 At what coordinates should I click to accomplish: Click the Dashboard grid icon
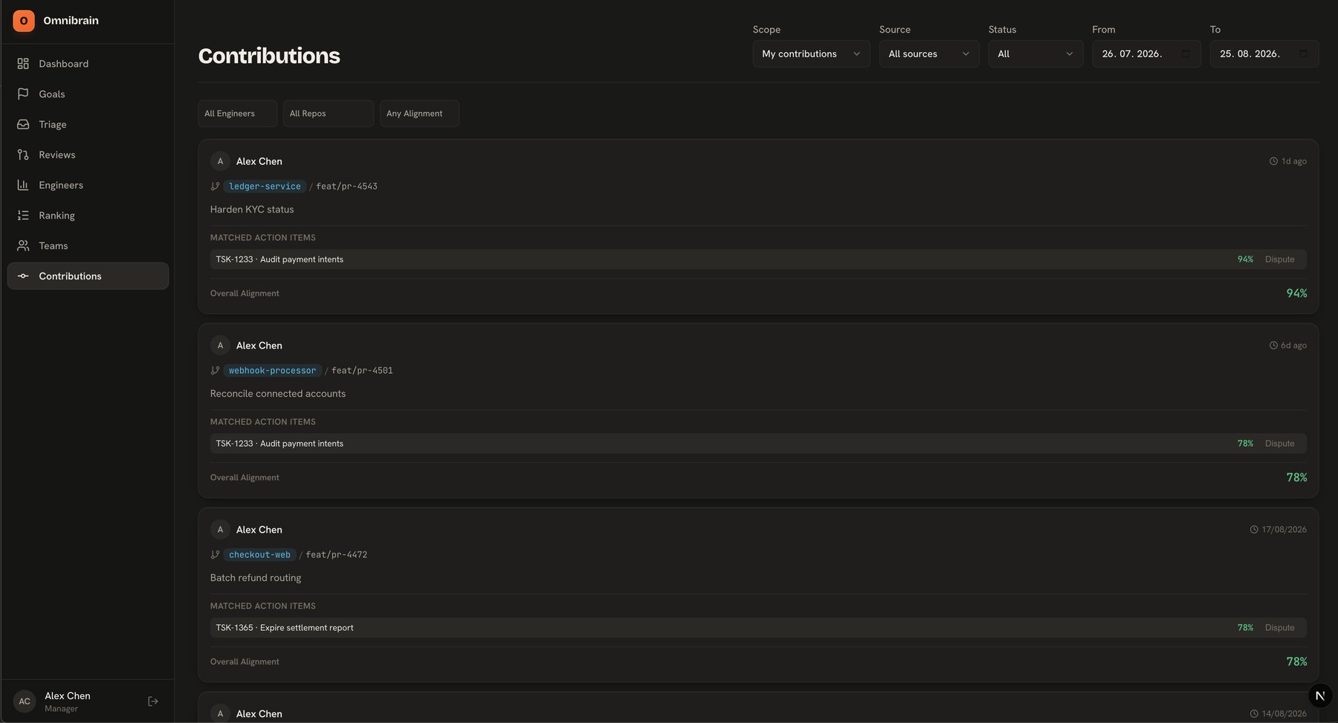pos(23,64)
